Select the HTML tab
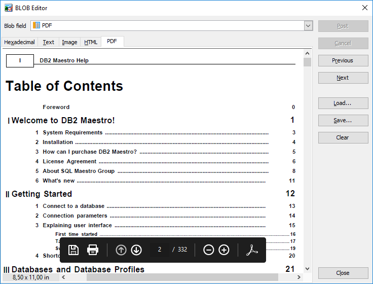Screen dimensions: 373x284 (91, 43)
